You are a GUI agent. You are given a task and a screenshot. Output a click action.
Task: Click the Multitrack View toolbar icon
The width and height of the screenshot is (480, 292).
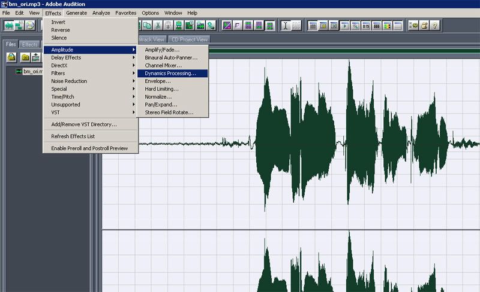(19, 25)
